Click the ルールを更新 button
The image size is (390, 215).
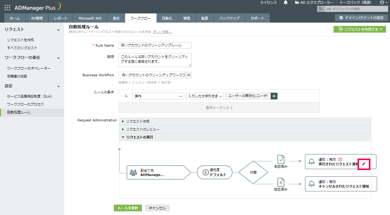[x=128, y=208]
